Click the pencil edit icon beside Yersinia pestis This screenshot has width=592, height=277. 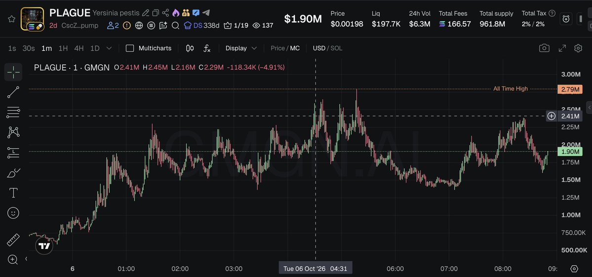[x=146, y=13]
